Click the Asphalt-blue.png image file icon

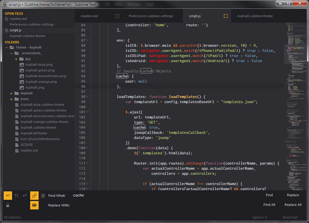[x=22, y=65]
